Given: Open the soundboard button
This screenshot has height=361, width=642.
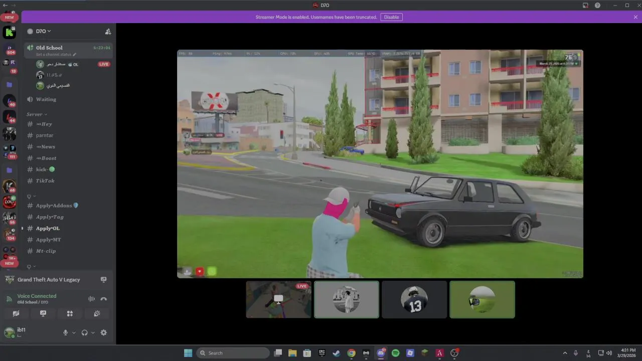Looking at the screenshot, I should click(x=97, y=313).
